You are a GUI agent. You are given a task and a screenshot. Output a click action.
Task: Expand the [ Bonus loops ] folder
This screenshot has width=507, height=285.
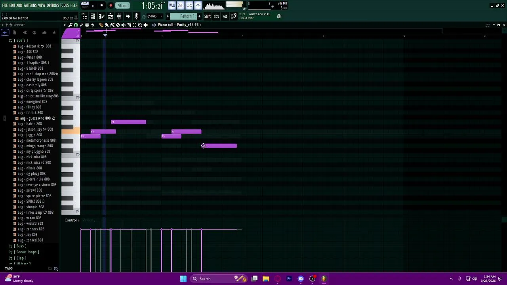pyautogui.click(x=24, y=252)
